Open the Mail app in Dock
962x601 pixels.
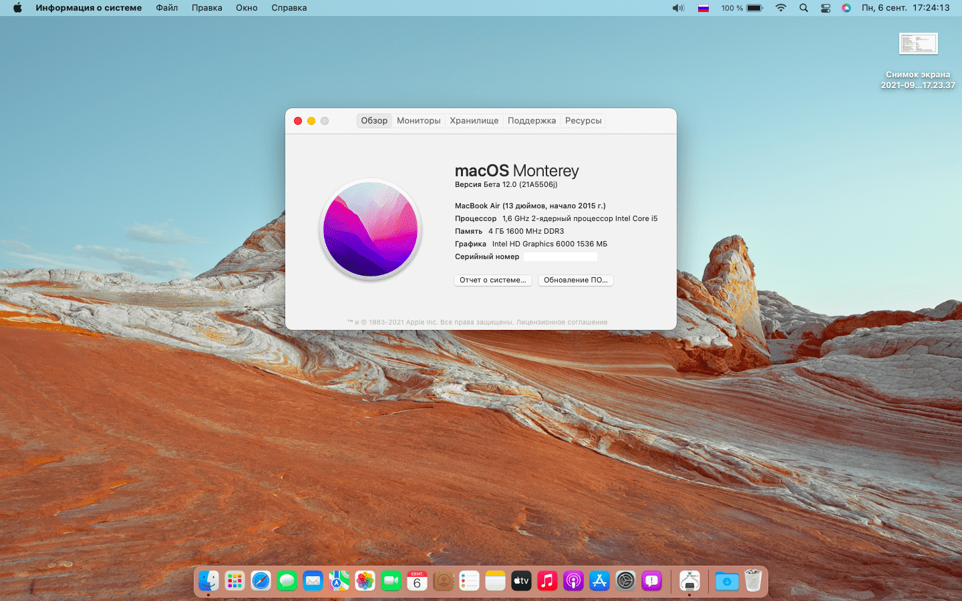point(313,581)
